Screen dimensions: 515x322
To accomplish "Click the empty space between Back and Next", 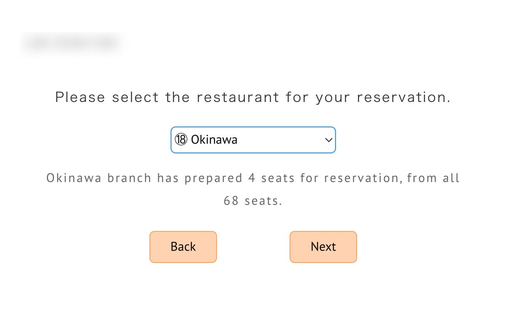I will [x=253, y=247].
